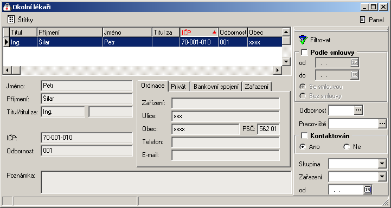Select the Šilar cell in the grid
Viewport: 391px width, 208px height.
[x=70, y=42]
